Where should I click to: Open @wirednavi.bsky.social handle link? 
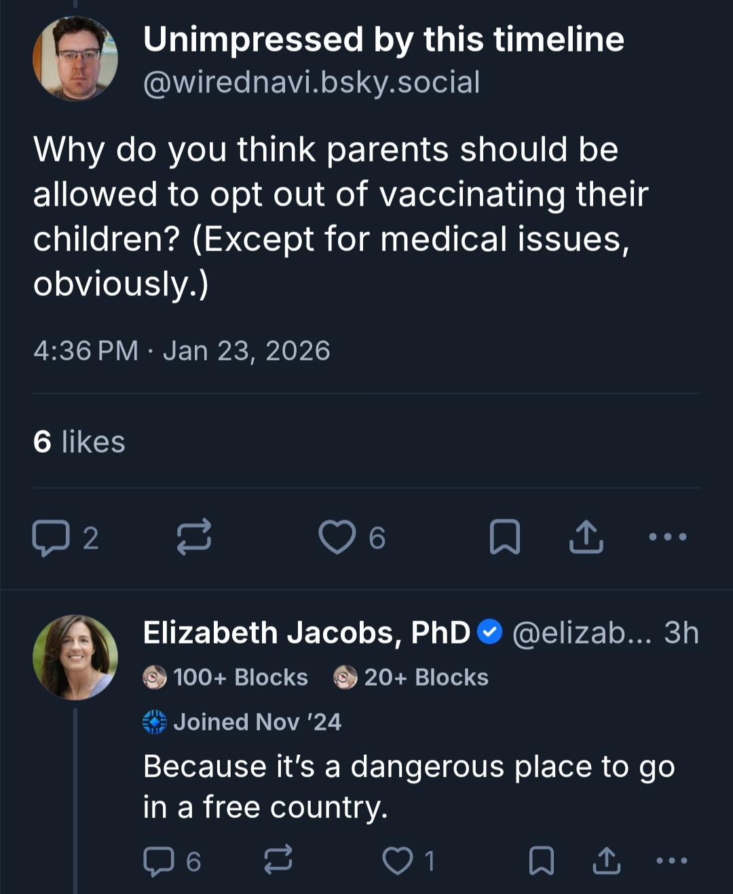click(312, 83)
